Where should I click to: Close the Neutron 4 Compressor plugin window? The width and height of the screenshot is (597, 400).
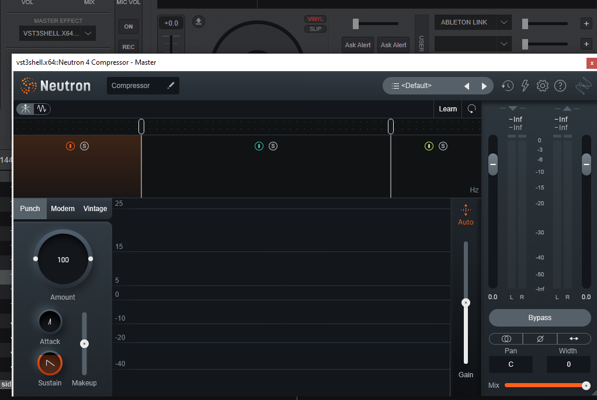pos(592,63)
